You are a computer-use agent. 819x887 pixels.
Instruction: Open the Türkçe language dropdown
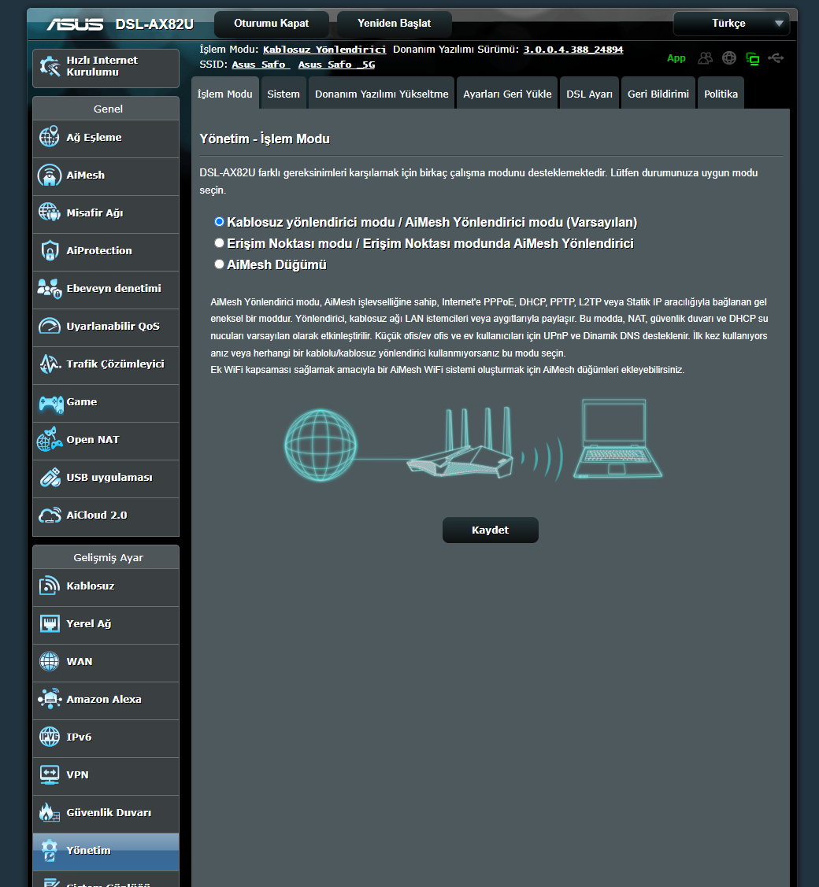pos(732,24)
